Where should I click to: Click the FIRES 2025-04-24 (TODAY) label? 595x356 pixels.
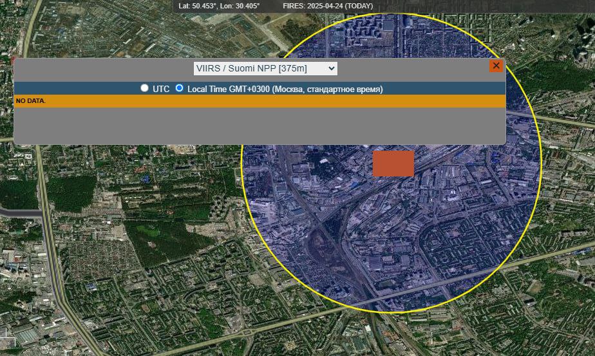(328, 6)
